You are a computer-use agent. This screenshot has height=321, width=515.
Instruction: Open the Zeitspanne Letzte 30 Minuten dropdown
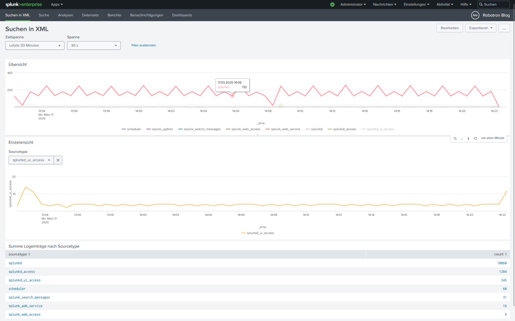click(35, 46)
